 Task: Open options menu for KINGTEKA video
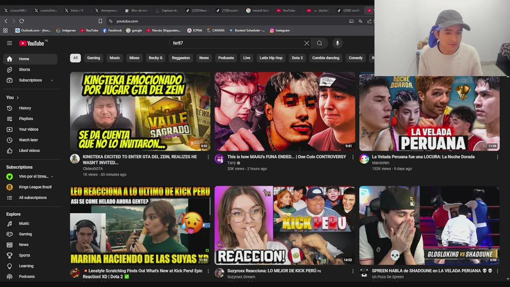[208, 157]
